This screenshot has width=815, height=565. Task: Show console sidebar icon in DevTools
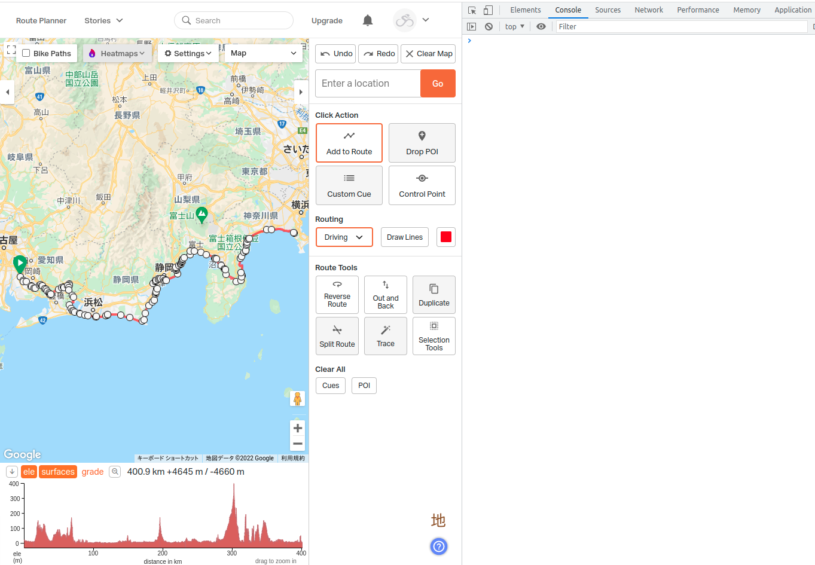[x=472, y=27]
